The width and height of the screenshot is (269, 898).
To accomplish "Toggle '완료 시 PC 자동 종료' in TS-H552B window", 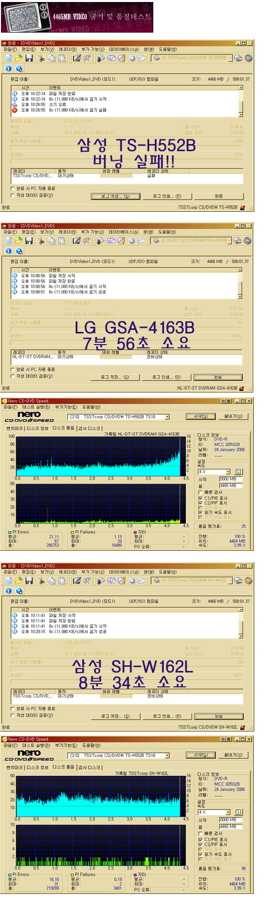I will 13,188.
